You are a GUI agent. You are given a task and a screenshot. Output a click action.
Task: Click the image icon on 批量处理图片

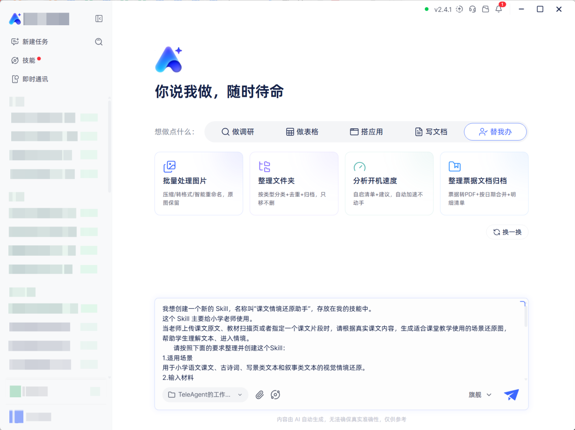(x=169, y=167)
